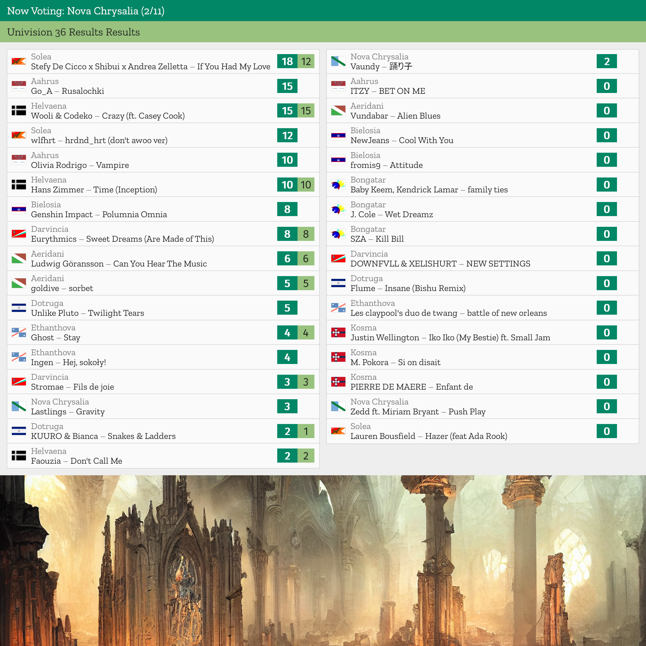The image size is (646, 646).
Task: Click light green 12 points badge for Solea
Action: click(x=306, y=61)
